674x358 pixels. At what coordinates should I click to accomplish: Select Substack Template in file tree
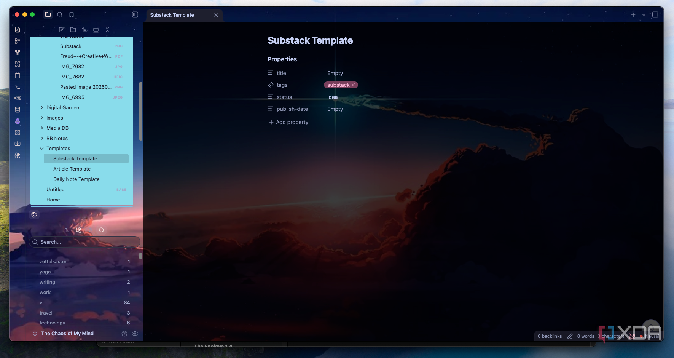[87, 159]
